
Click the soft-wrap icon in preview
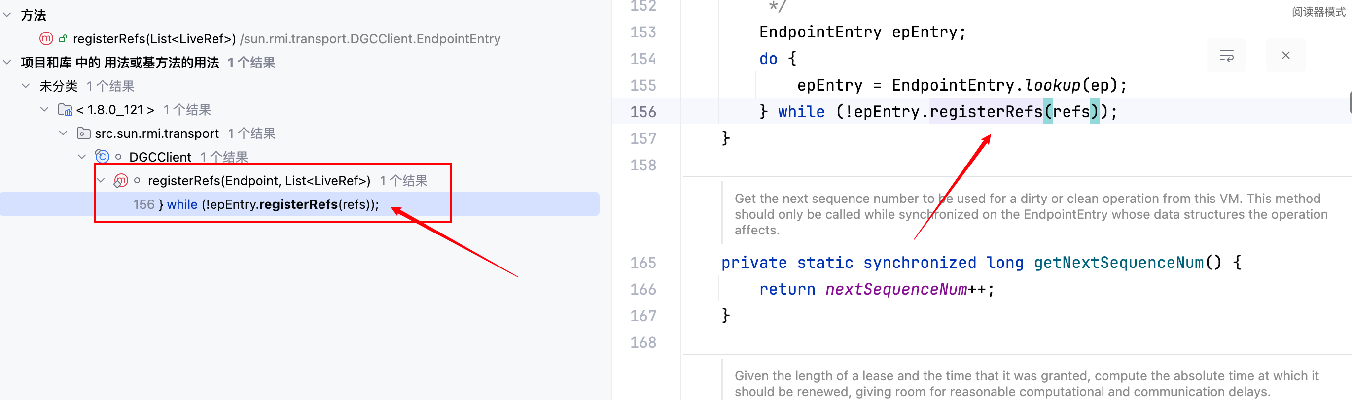tap(1226, 56)
